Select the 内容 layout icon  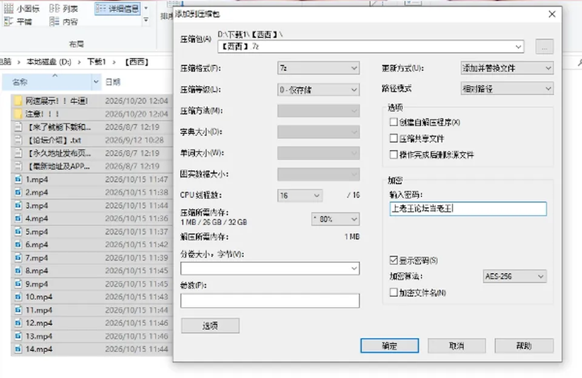click(x=54, y=22)
